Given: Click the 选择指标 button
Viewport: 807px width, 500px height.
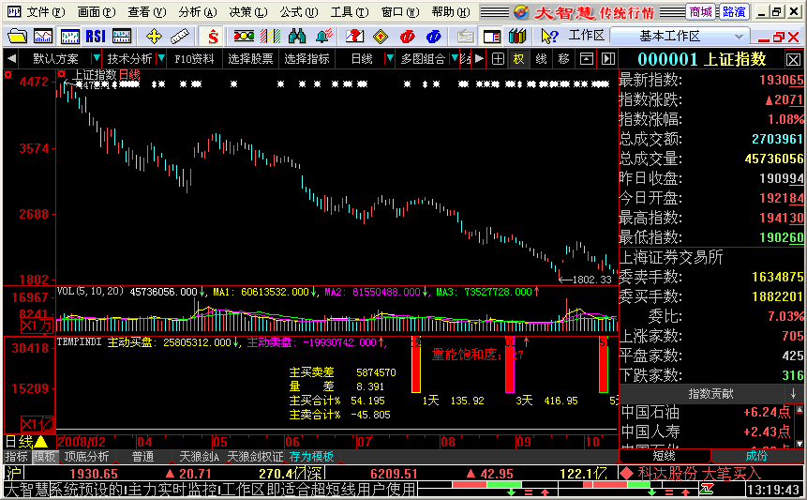Looking at the screenshot, I should (x=306, y=59).
